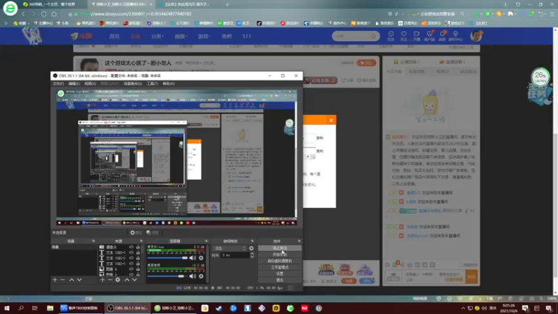This screenshot has width=558, height=314.
Task: Pop out the 场景 dock panel icon
Action: point(93,241)
